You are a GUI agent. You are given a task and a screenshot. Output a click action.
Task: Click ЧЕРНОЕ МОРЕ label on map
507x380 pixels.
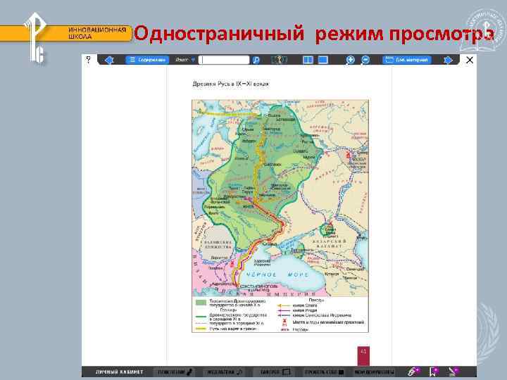tap(277, 275)
